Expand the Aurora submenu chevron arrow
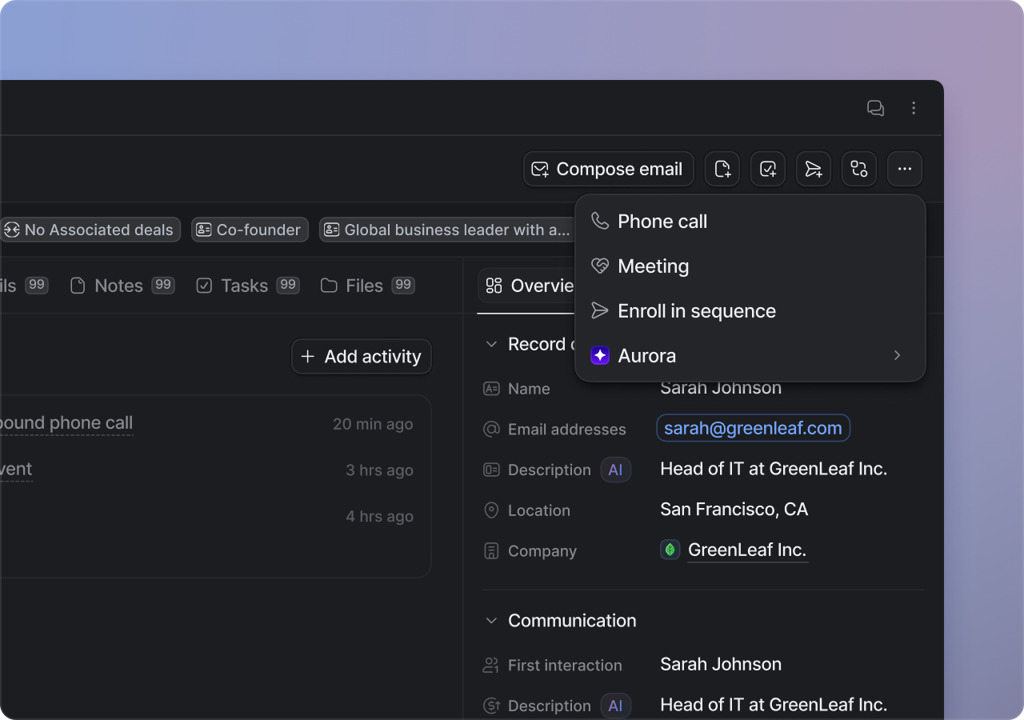This screenshot has width=1024, height=720. (x=897, y=355)
